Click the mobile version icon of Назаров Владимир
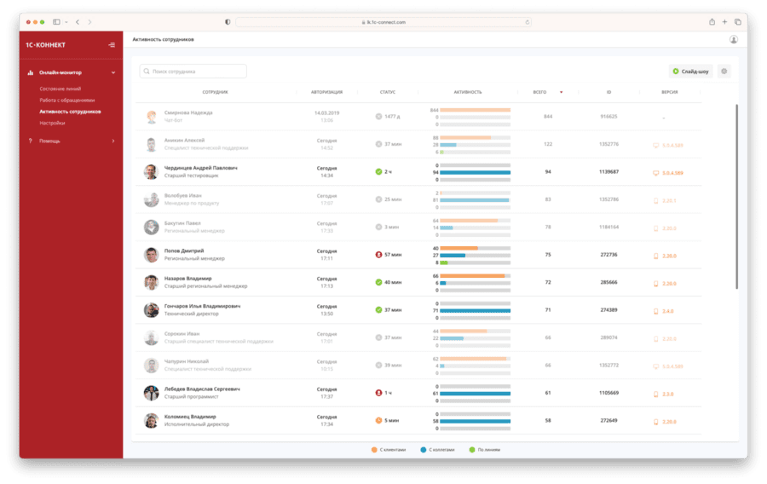 [656, 284]
